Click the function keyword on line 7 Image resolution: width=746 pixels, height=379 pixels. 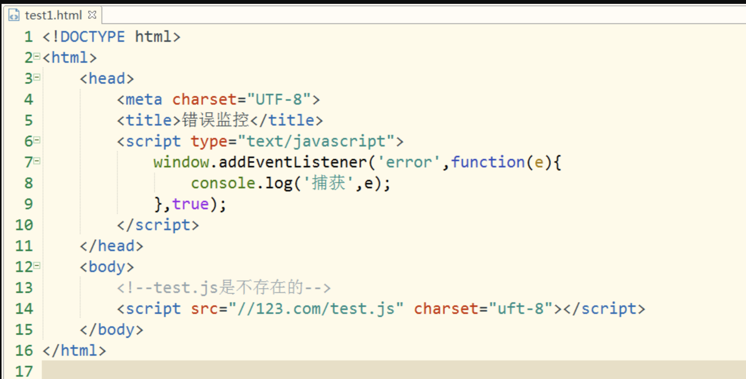tap(488, 162)
